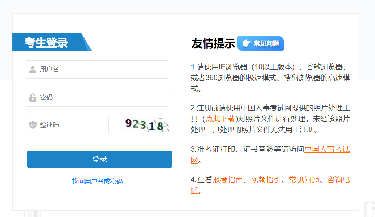
Task: Open the 点此下载 photo tool link
Action: (221, 119)
